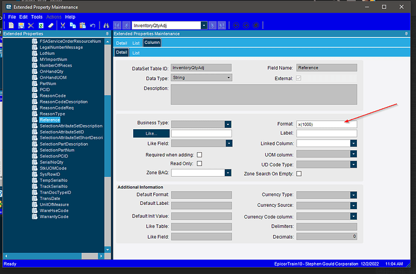Click the Clear eraser toolbar icon

click(51, 25)
